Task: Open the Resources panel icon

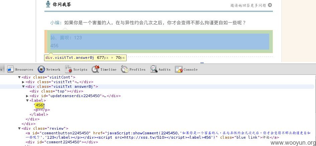Action: coord(10,69)
